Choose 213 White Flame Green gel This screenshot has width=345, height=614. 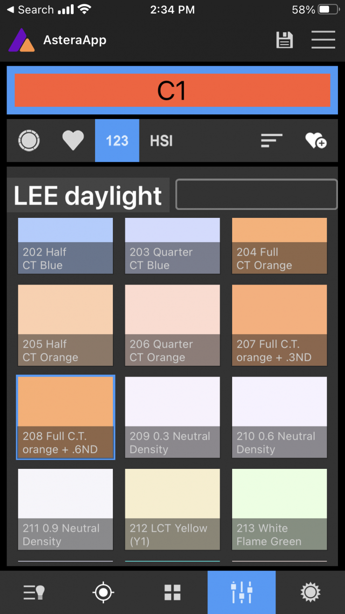coord(279,509)
